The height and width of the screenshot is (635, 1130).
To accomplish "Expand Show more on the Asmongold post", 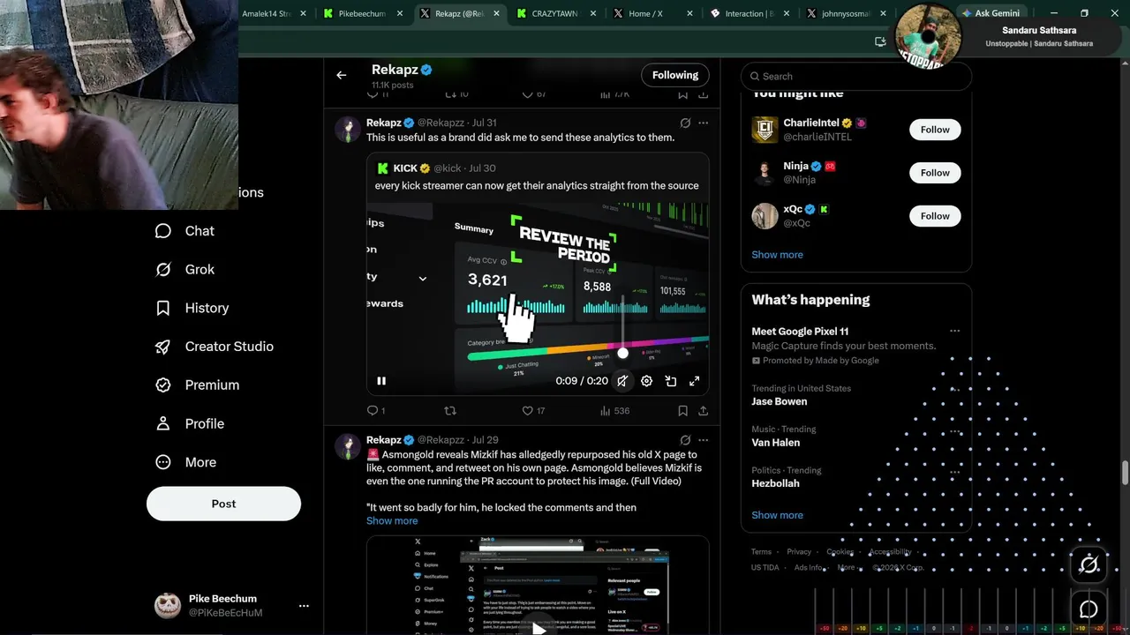I will click(x=392, y=521).
